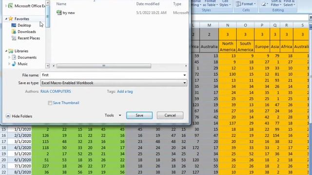Select Recent Places in the sidebar
This screenshot has width=312, height=175.
(29, 38)
